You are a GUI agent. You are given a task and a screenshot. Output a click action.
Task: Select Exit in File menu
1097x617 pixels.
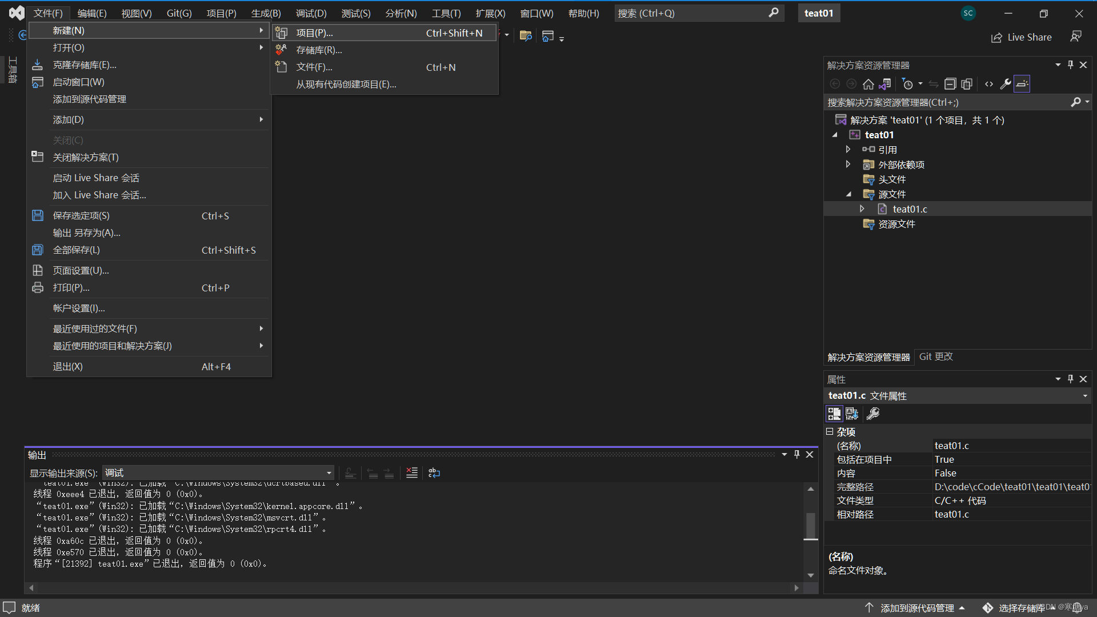tap(149, 367)
